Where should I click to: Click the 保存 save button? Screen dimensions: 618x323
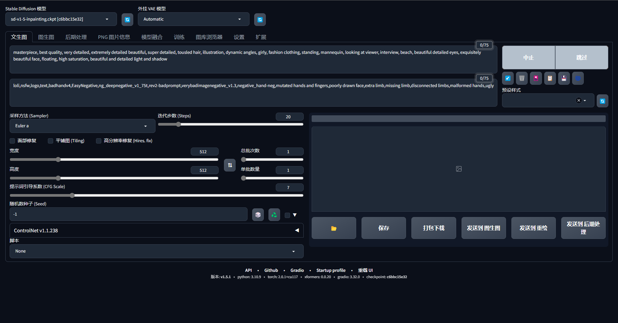tap(384, 228)
